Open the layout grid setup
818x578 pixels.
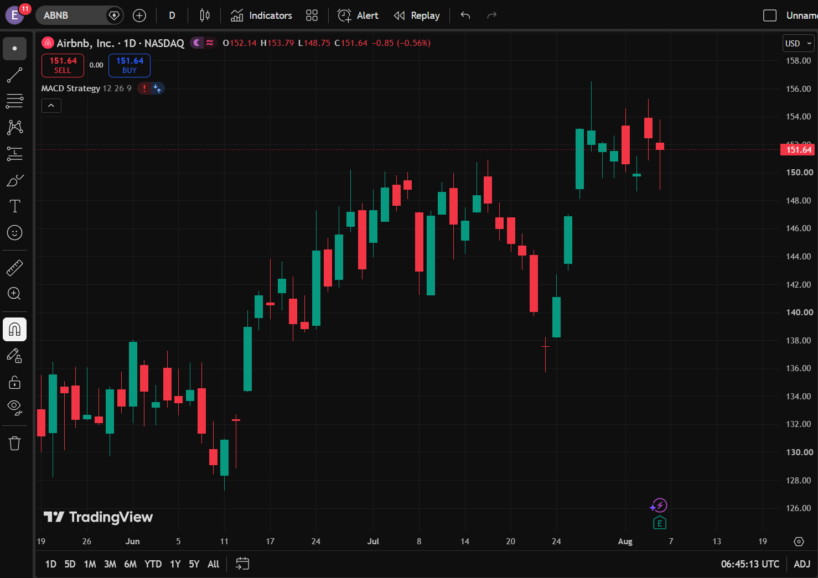click(312, 15)
